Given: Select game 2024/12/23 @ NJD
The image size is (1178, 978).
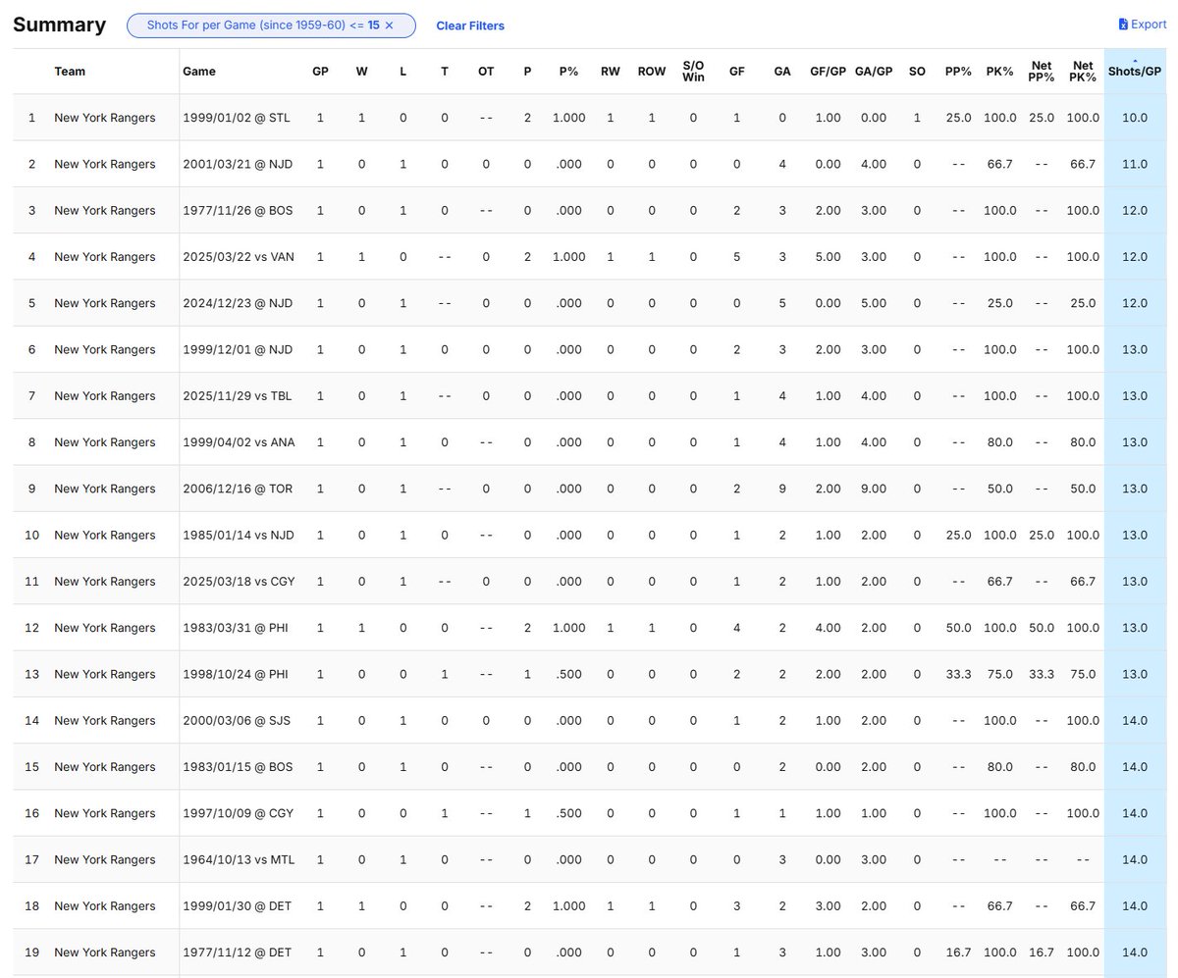Looking at the screenshot, I should click(238, 303).
